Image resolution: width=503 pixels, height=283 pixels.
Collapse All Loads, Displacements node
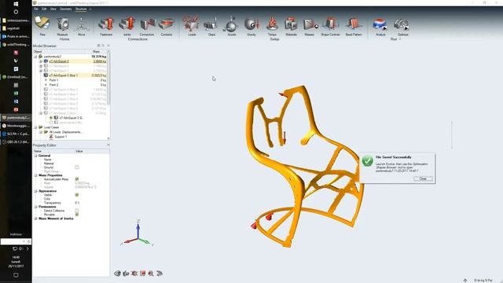pos(41,132)
